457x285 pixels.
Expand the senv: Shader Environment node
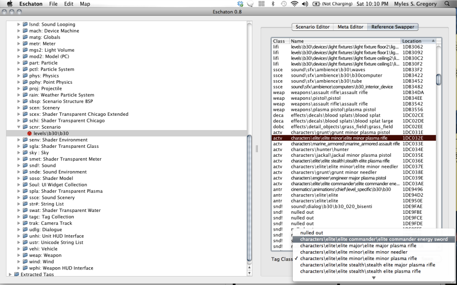click(x=19, y=140)
